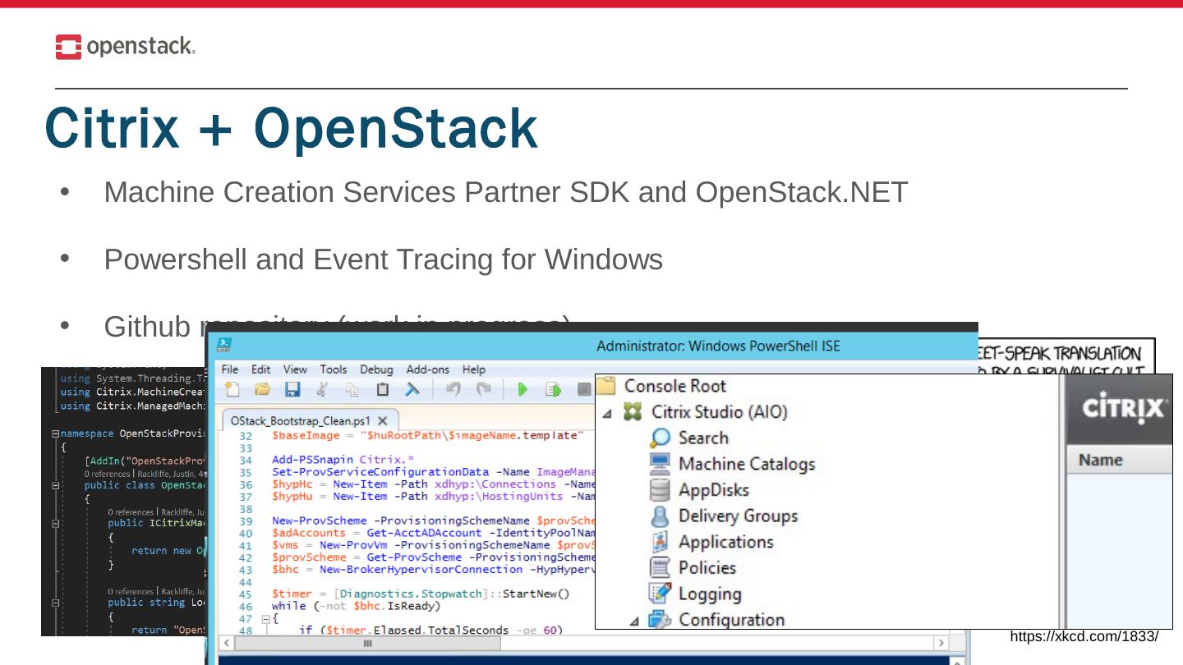Click the ISE horizontal scrollbar right arrow

click(x=941, y=643)
